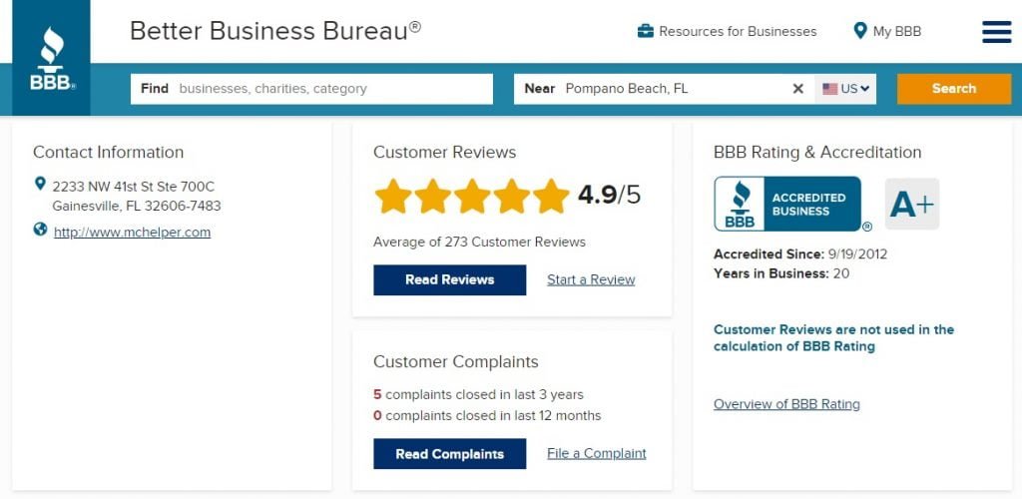
Task: Click the My BBB location pin icon
Action: click(859, 31)
